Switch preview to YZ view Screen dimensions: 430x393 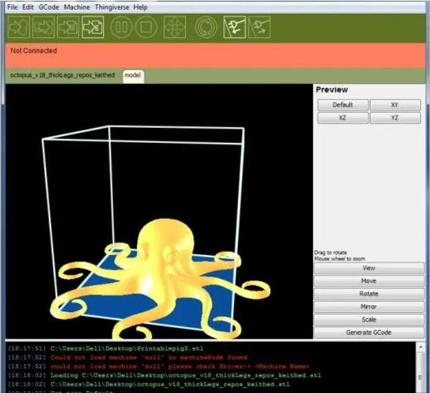[x=395, y=118]
